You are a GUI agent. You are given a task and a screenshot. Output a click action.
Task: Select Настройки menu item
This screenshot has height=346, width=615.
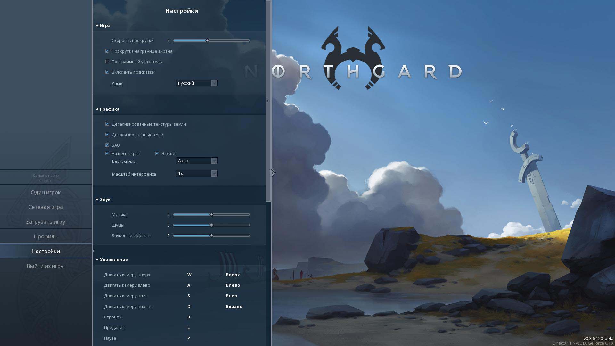click(x=46, y=251)
